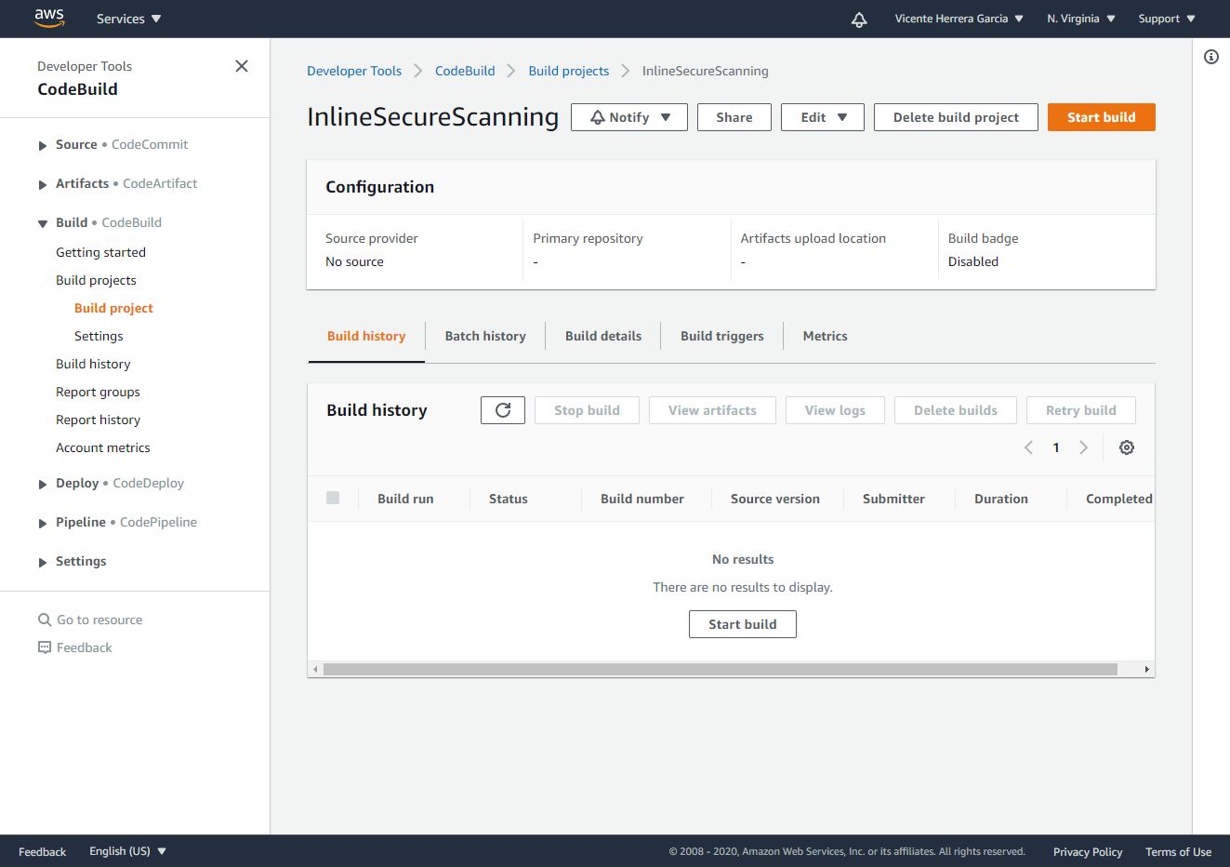Click the Duration column header

(x=1001, y=499)
